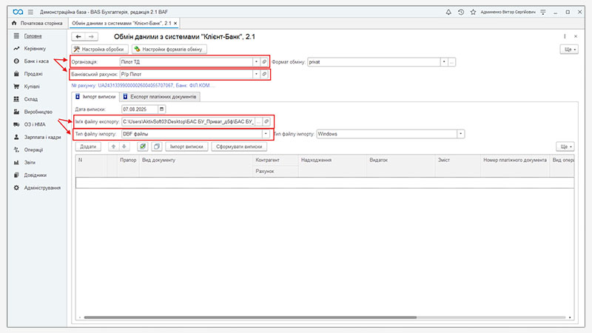Screen dimensions: 592x333
Task: Expand Організація dropdown list
Action: coord(256,62)
